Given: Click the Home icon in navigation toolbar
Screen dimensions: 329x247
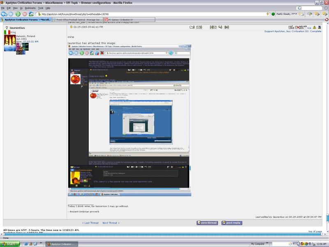Looking at the screenshot, I should [x=31, y=14].
